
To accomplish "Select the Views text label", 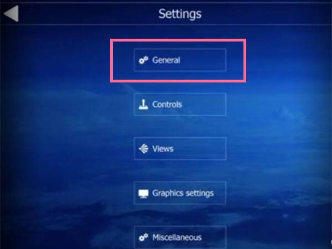I will click(163, 149).
